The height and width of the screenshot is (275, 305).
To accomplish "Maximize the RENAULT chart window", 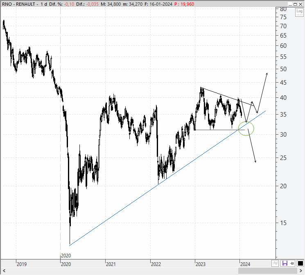I will pos(295,4).
